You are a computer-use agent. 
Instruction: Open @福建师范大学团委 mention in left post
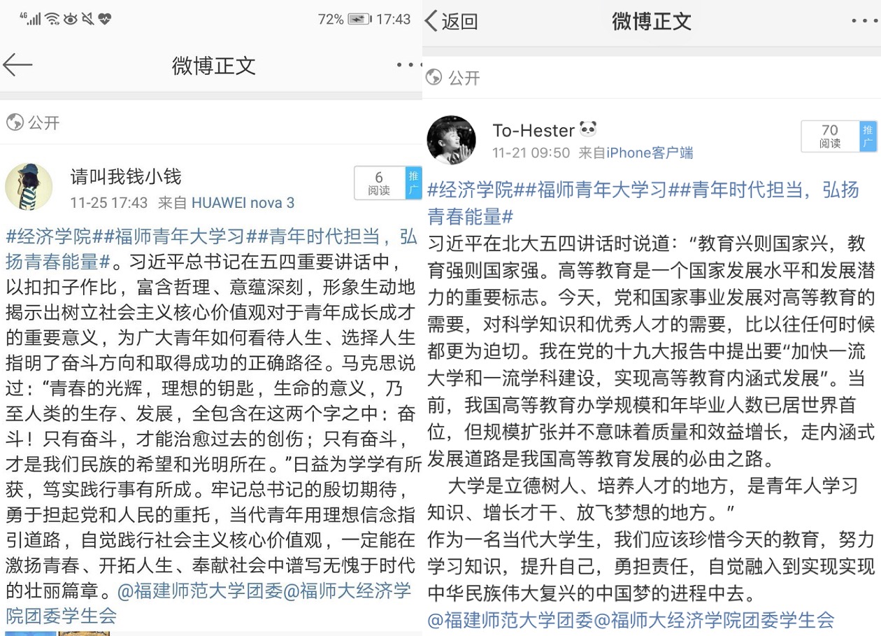(x=200, y=591)
